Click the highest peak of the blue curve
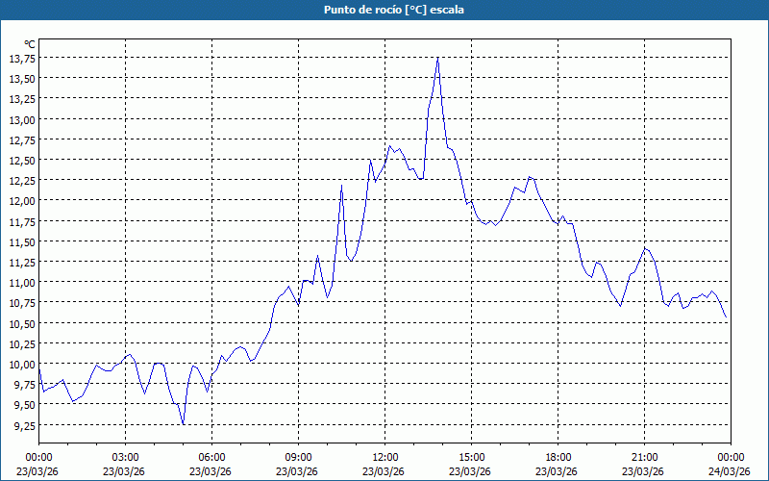Image resolution: width=769 pixels, height=481 pixels. [x=437, y=59]
